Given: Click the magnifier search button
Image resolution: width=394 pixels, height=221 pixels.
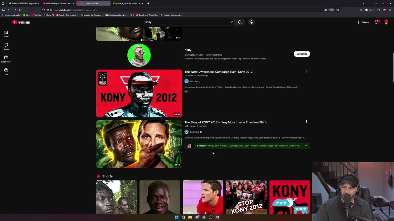Looking at the screenshot, I should 240,22.
